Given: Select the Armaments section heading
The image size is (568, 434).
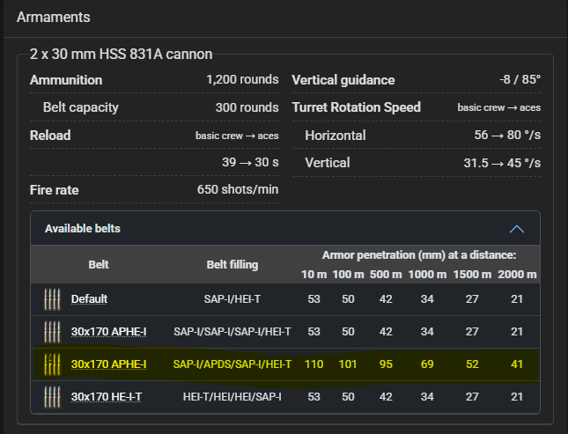Looking at the screenshot, I should pyautogui.click(x=53, y=17).
